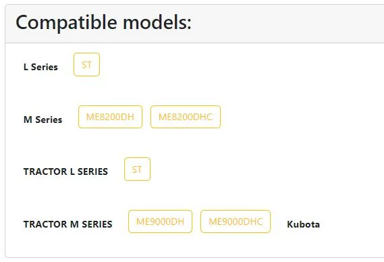
Task: Choose the ME8200DHC model tag
Action: point(186,117)
